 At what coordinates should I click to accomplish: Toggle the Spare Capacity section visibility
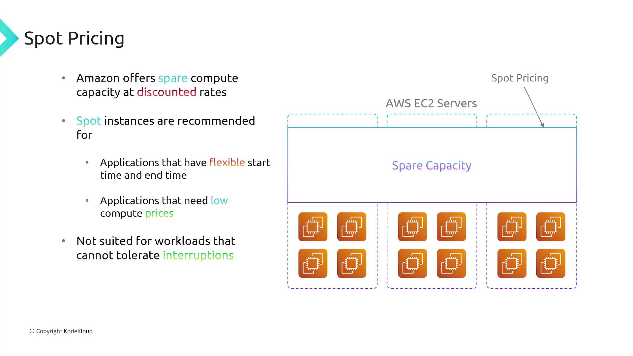point(432,165)
